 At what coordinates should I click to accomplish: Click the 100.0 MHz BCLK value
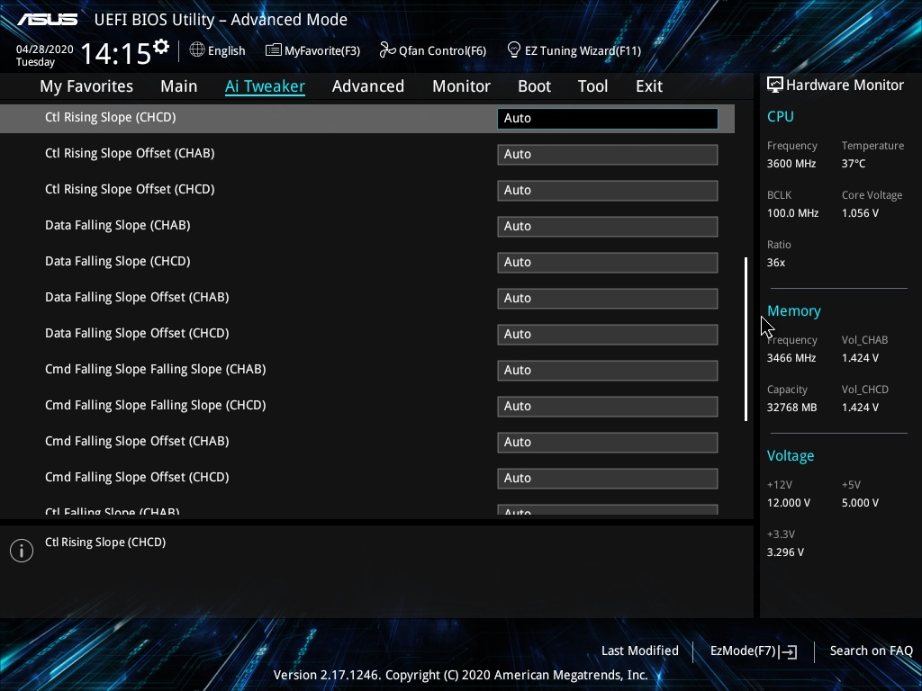[x=792, y=213]
